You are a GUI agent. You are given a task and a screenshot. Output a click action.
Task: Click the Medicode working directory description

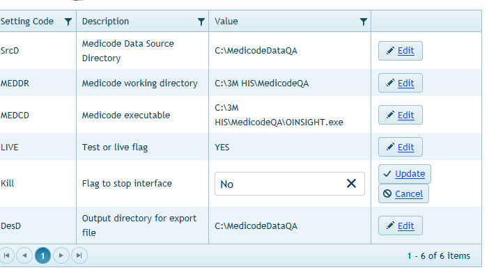click(139, 83)
